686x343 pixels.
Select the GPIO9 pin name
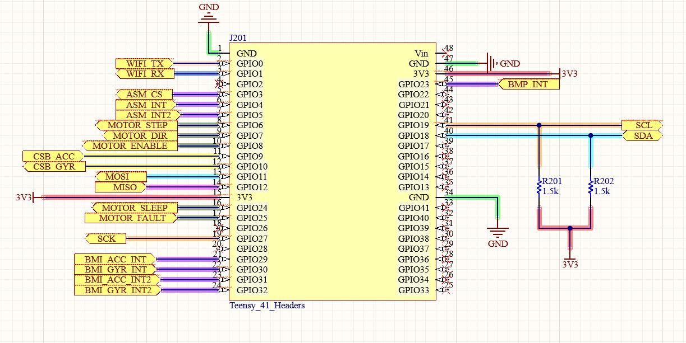(x=250, y=156)
